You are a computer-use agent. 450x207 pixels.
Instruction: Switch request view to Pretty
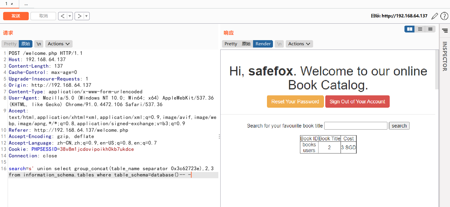tap(10, 44)
